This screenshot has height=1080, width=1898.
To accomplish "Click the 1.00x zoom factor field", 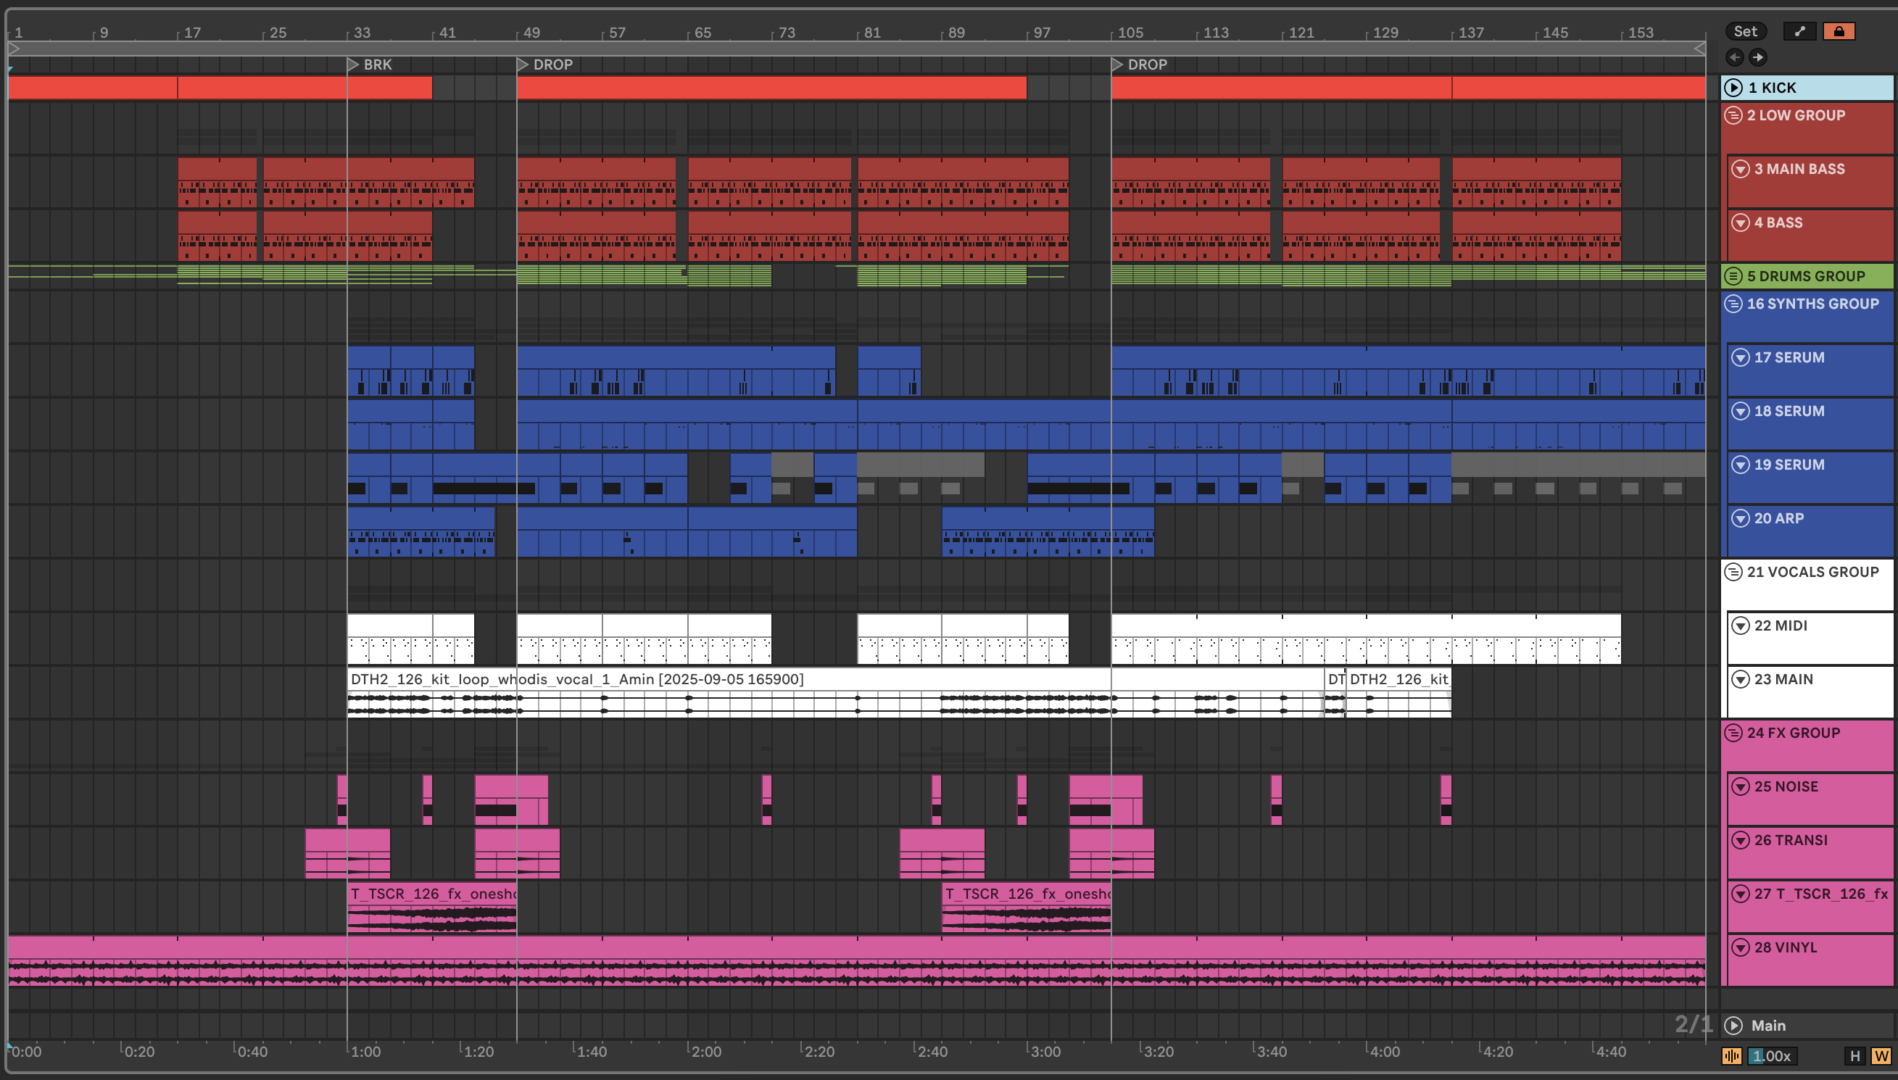I will tap(1771, 1055).
